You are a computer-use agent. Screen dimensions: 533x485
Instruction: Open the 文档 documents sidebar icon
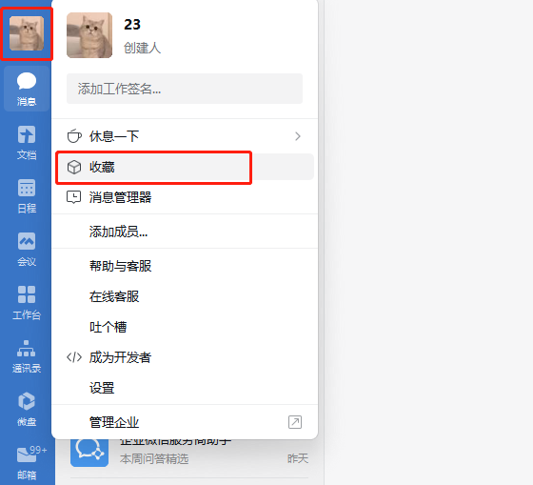(x=27, y=142)
